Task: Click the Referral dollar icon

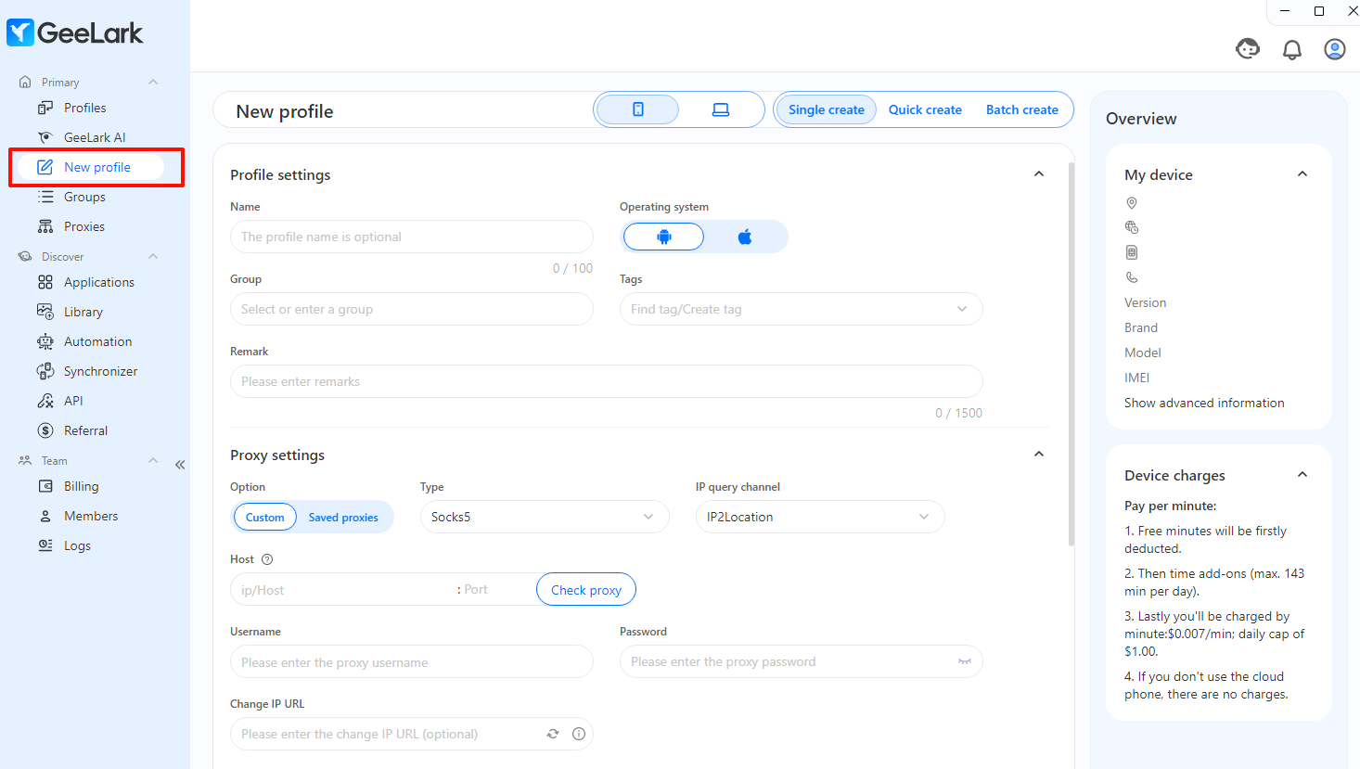Action: (45, 430)
